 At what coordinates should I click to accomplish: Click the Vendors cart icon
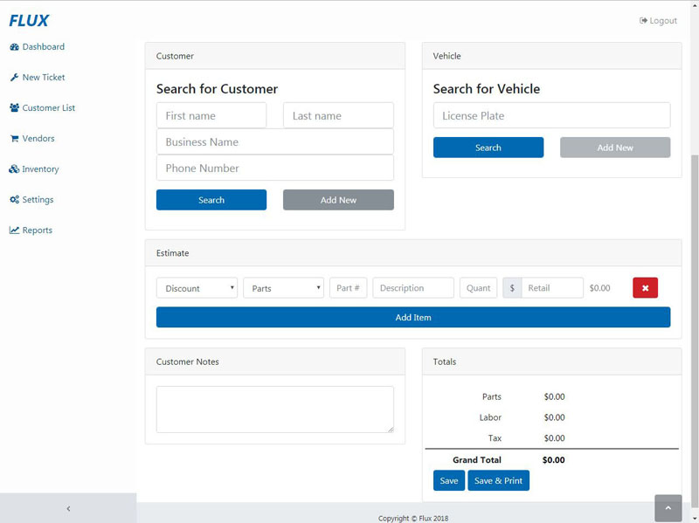click(x=14, y=139)
